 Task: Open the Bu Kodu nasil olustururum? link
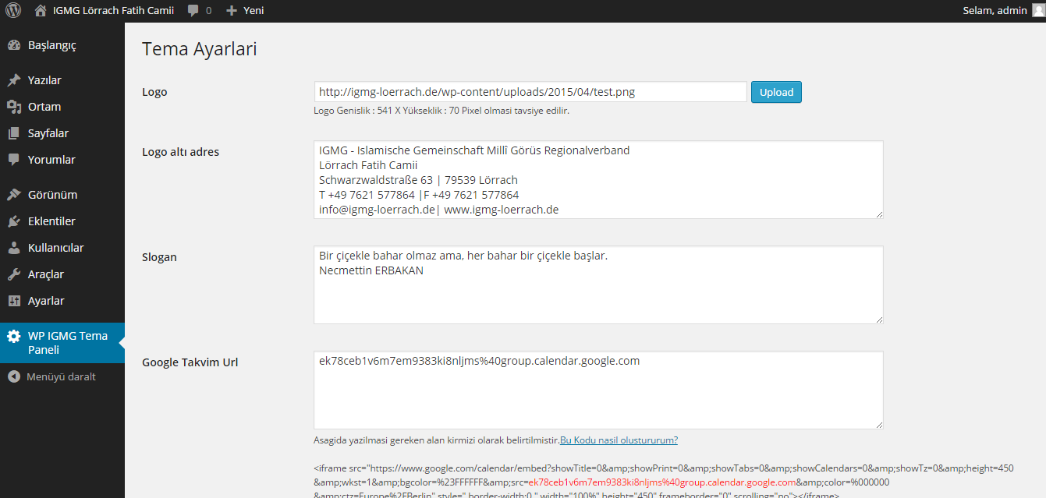coord(619,440)
